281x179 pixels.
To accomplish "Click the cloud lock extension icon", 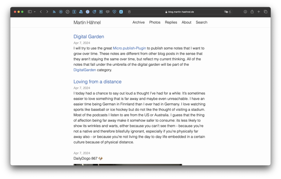I will pyautogui.click(x=81, y=12).
